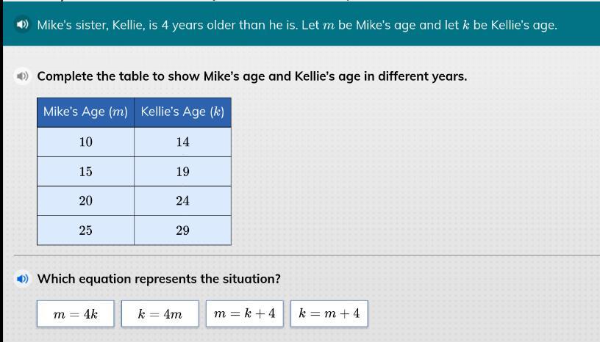600x342 pixels.
Task: Click Mike's age cell showing 10
Action: click(x=86, y=142)
